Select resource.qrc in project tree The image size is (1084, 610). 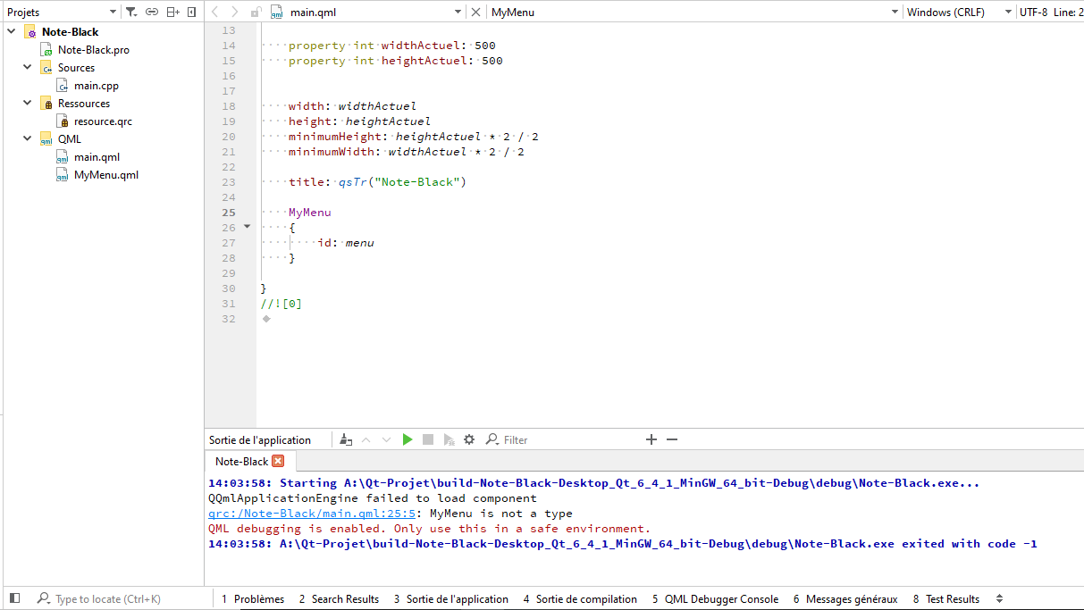pyautogui.click(x=103, y=121)
